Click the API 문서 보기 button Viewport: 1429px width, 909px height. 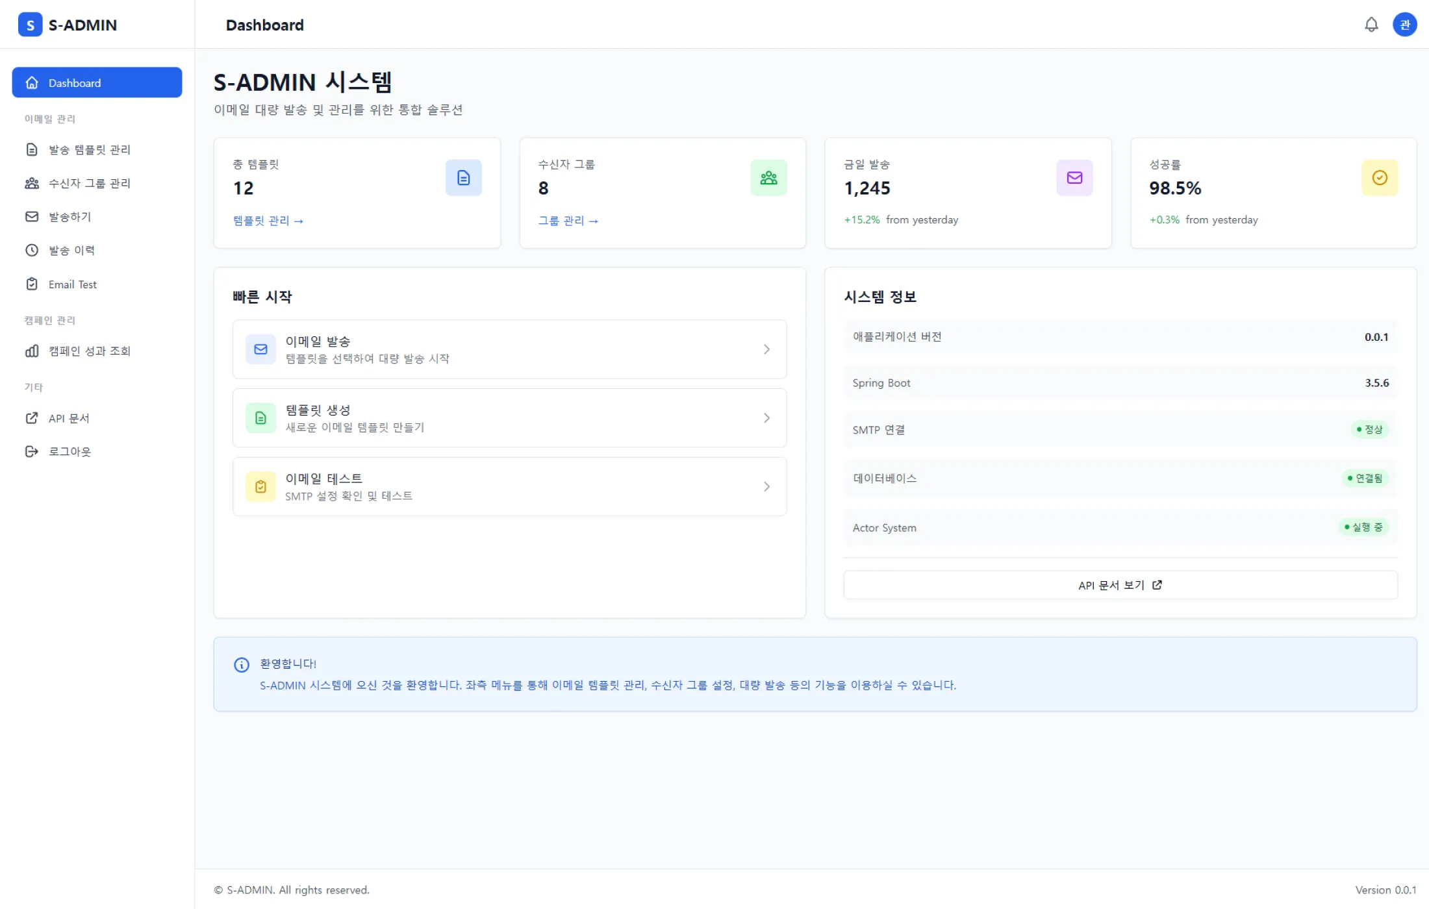click(x=1119, y=584)
